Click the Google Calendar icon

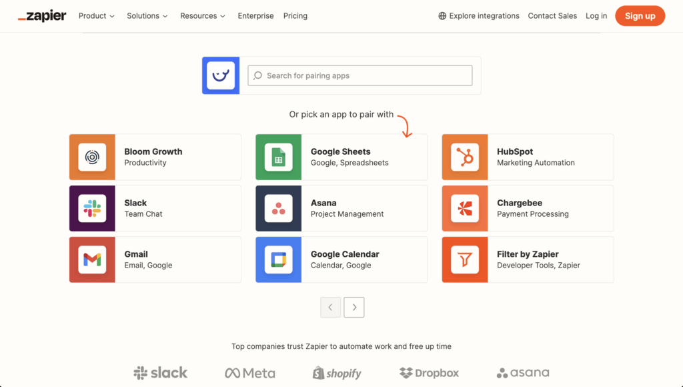tap(278, 260)
